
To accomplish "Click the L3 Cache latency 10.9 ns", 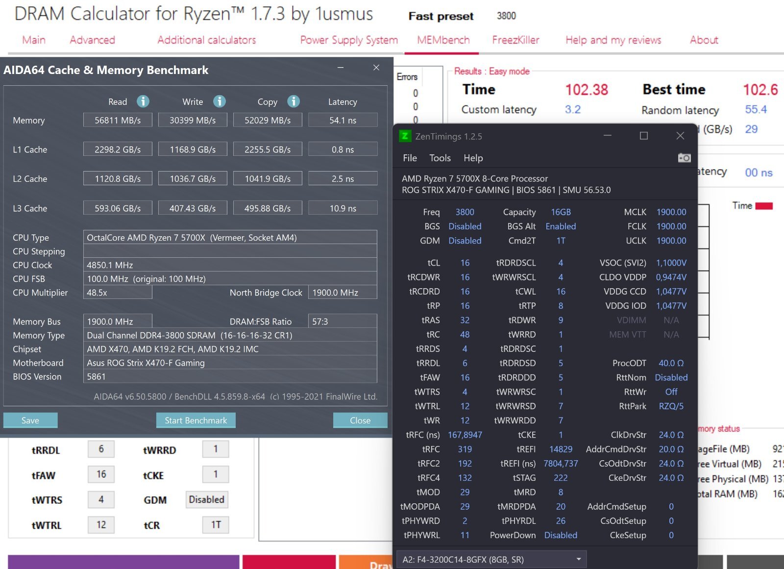I will (x=343, y=208).
